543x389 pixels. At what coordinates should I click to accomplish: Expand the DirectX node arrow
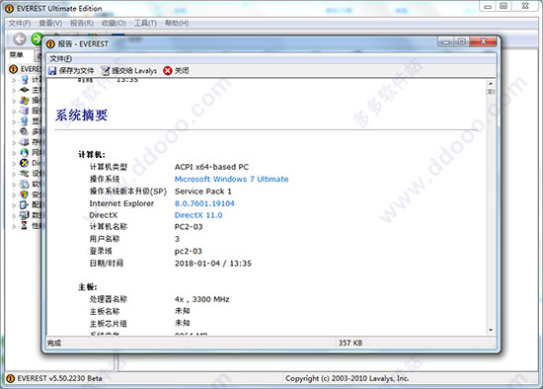point(14,164)
